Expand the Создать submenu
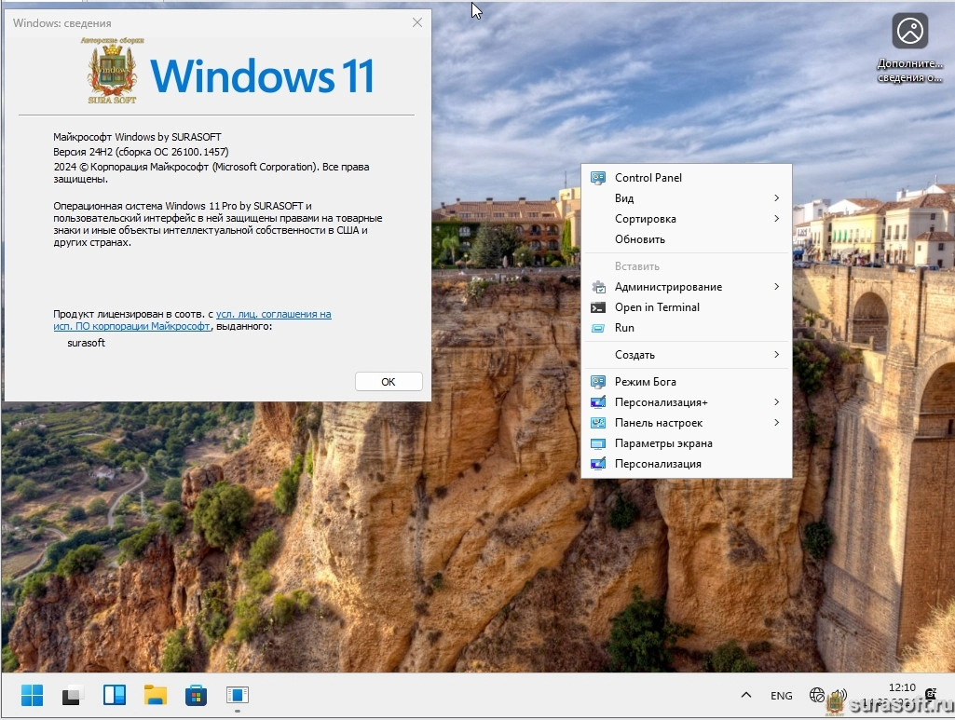This screenshot has width=955, height=720. pyautogui.click(x=687, y=355)
